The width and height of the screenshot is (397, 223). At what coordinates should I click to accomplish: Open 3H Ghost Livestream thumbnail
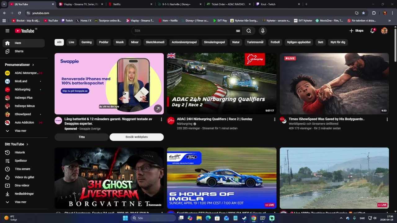[109, 178]
